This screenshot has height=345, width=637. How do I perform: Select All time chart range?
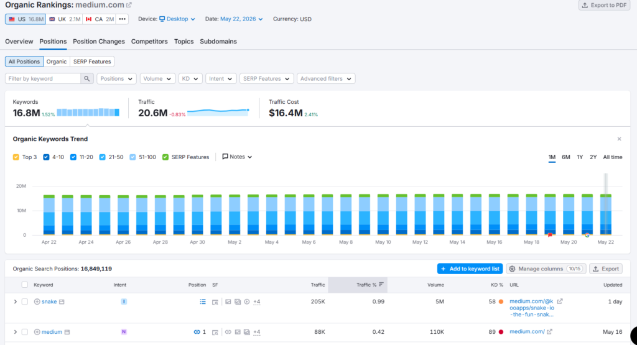613,157
